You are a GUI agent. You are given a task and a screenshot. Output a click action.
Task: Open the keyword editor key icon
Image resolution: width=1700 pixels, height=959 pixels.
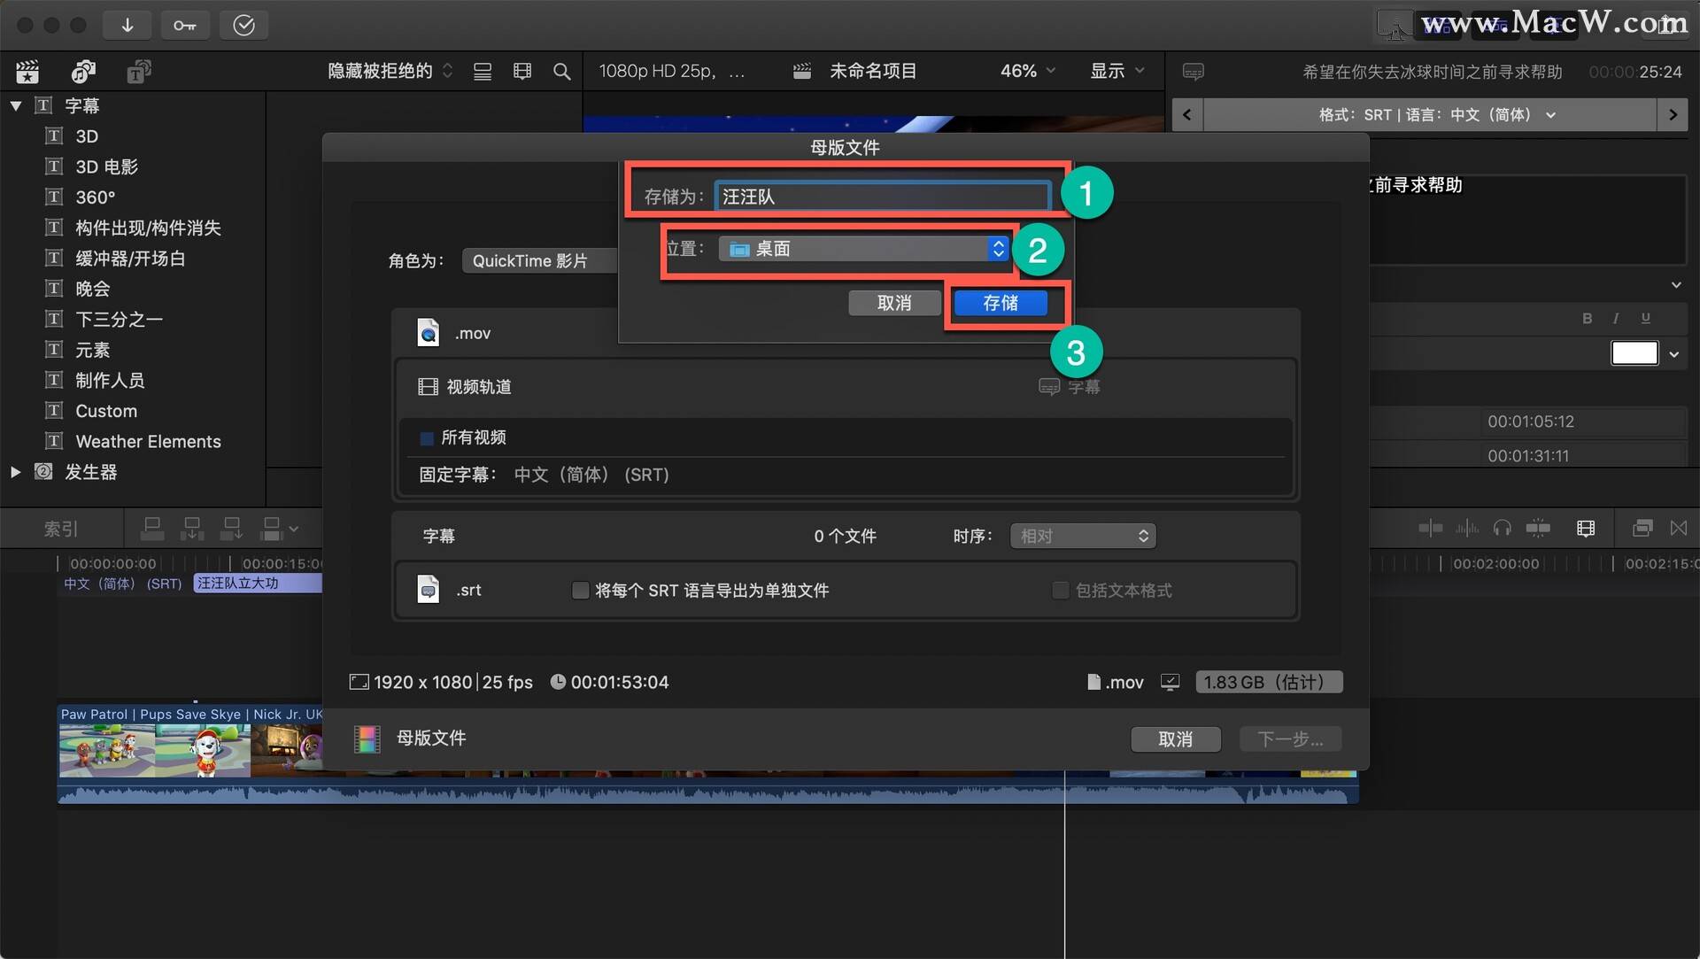pyautogui.click(x=185, y=25)
